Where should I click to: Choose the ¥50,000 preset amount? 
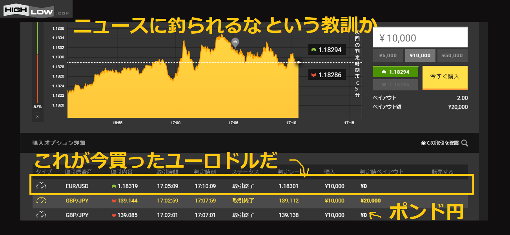click(452, 56)
